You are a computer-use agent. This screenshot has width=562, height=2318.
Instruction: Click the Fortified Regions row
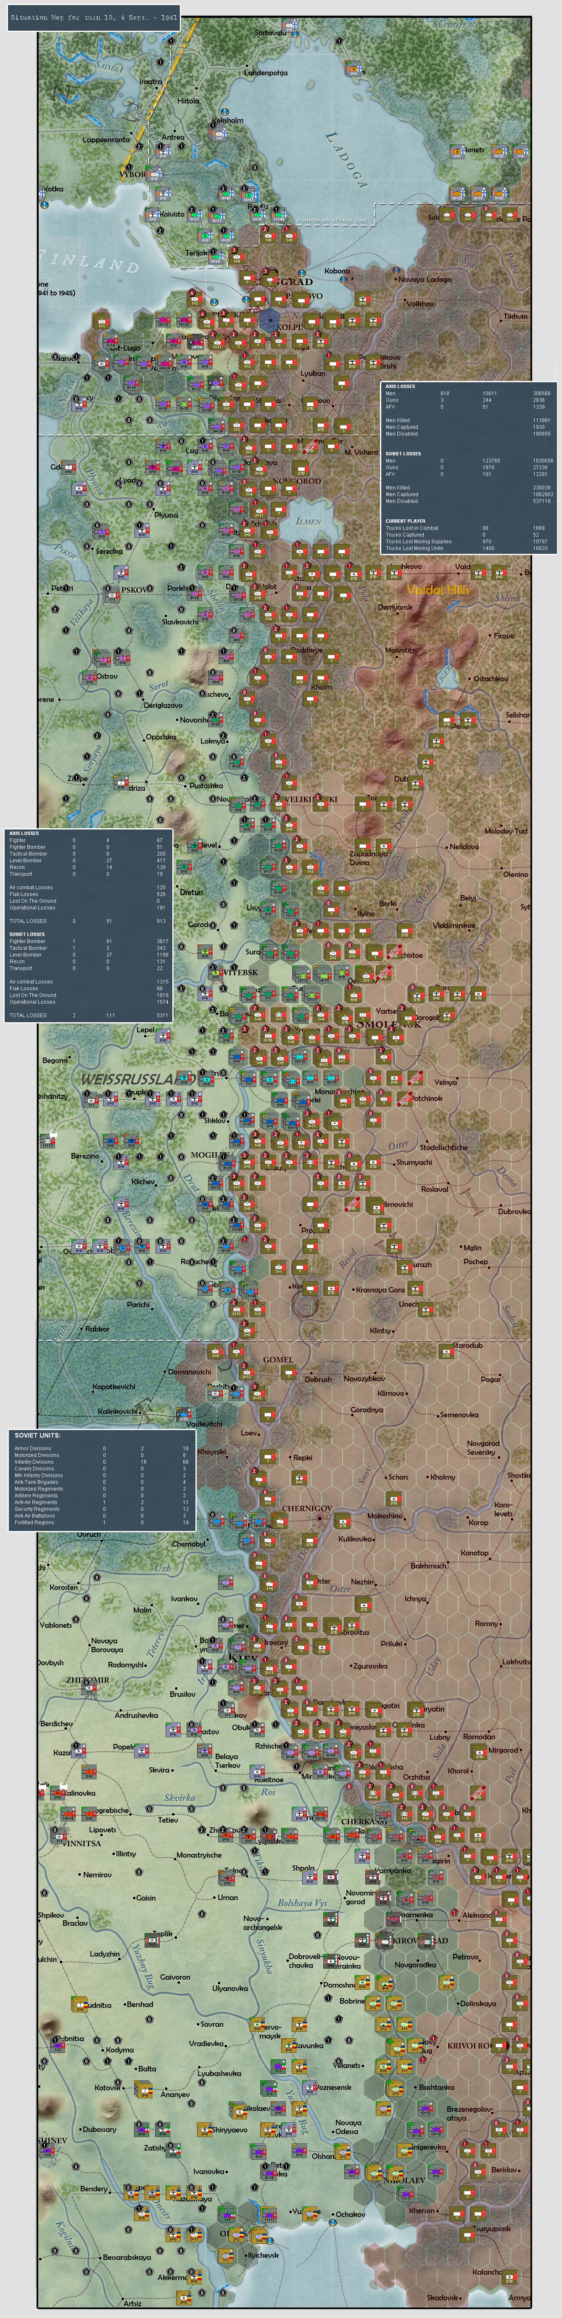click(102, 1523)
